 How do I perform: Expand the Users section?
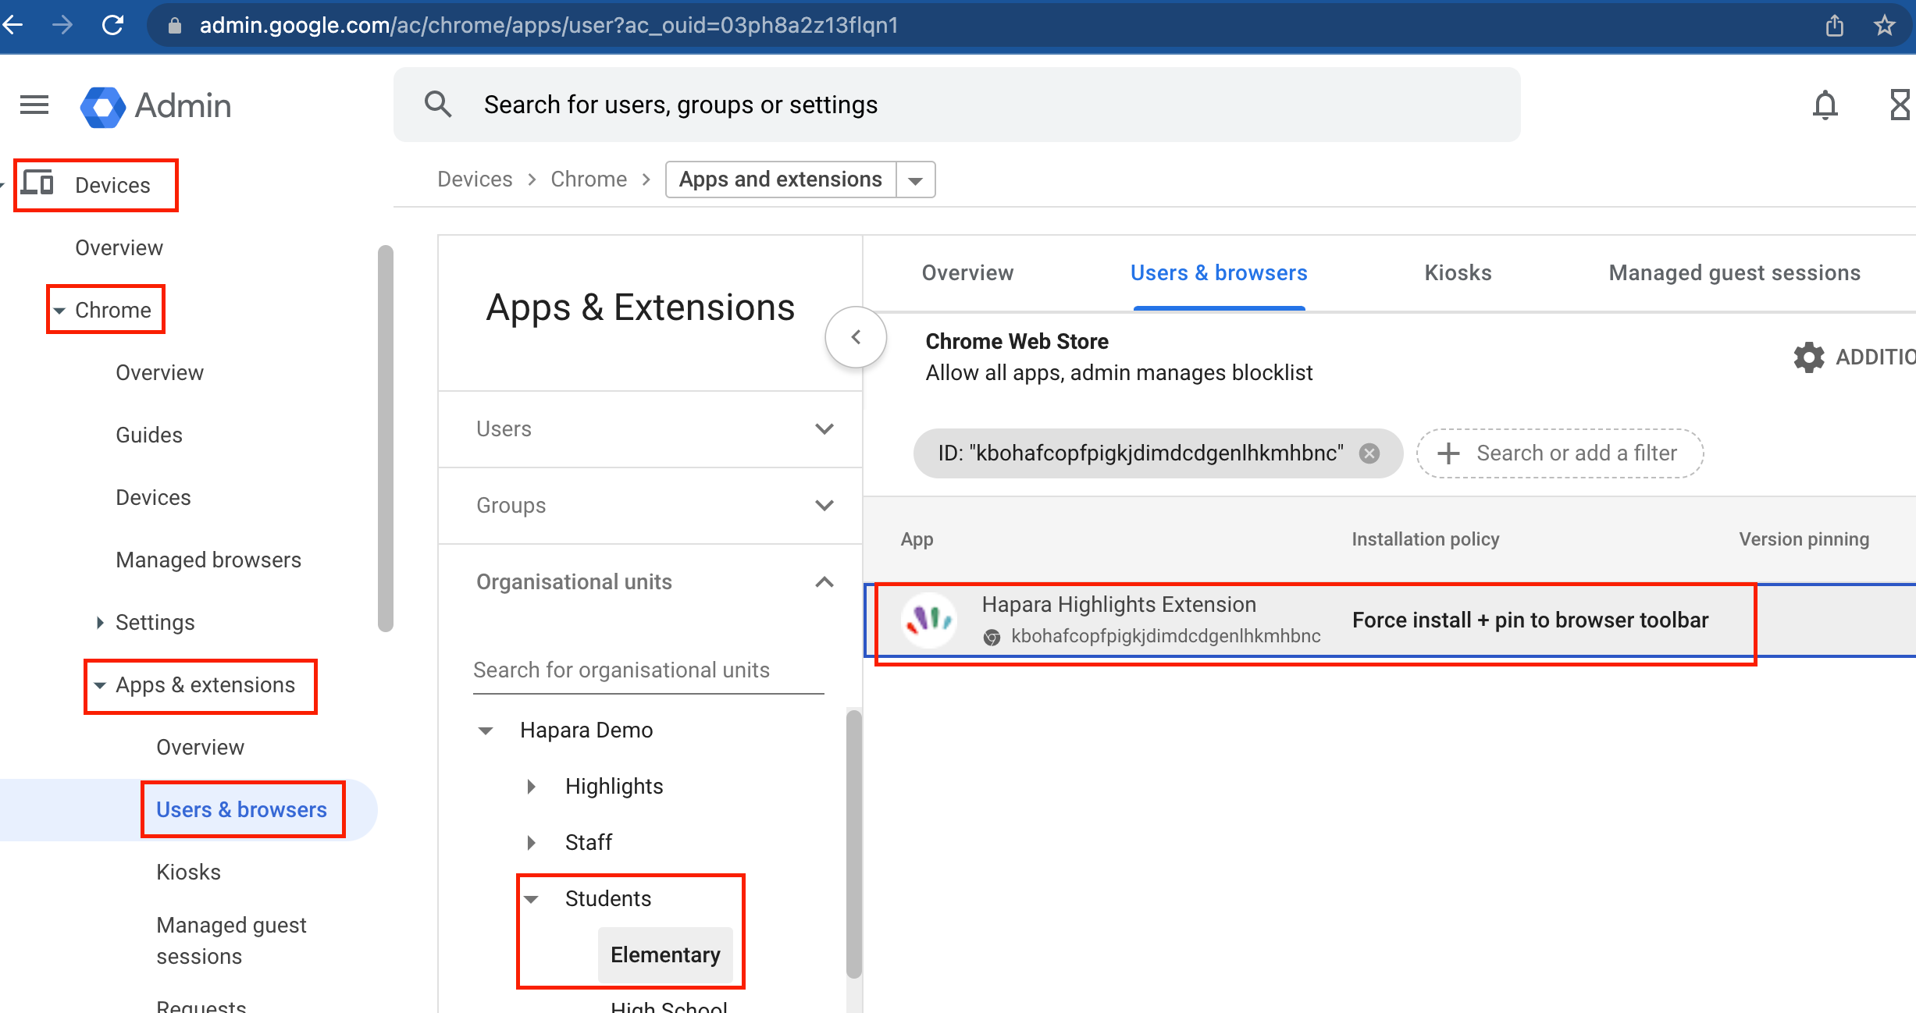coord(824,428)
